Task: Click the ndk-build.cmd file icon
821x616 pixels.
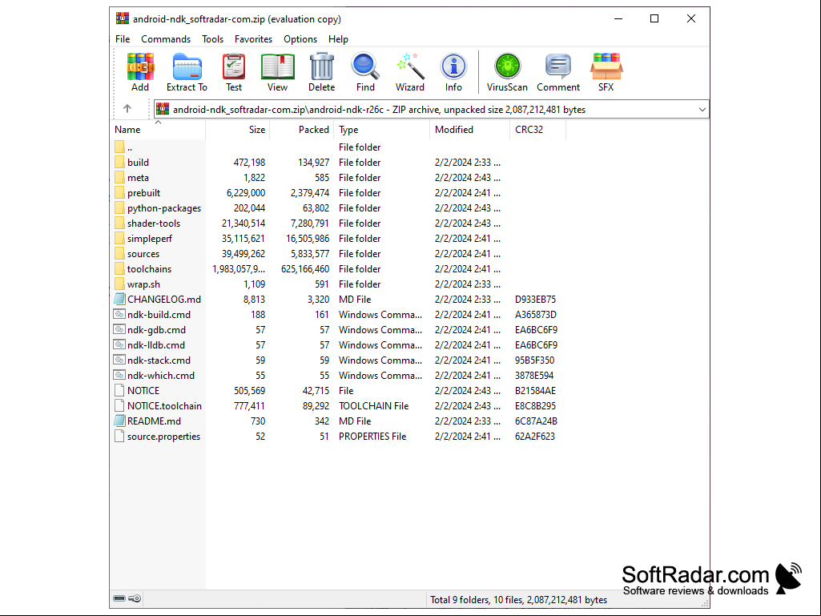Action: (x=119, y=314)
